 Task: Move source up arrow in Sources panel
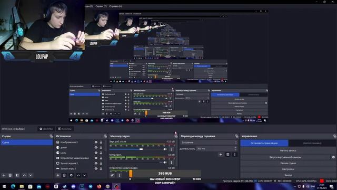pyautogui.click(x=78, y=175)
